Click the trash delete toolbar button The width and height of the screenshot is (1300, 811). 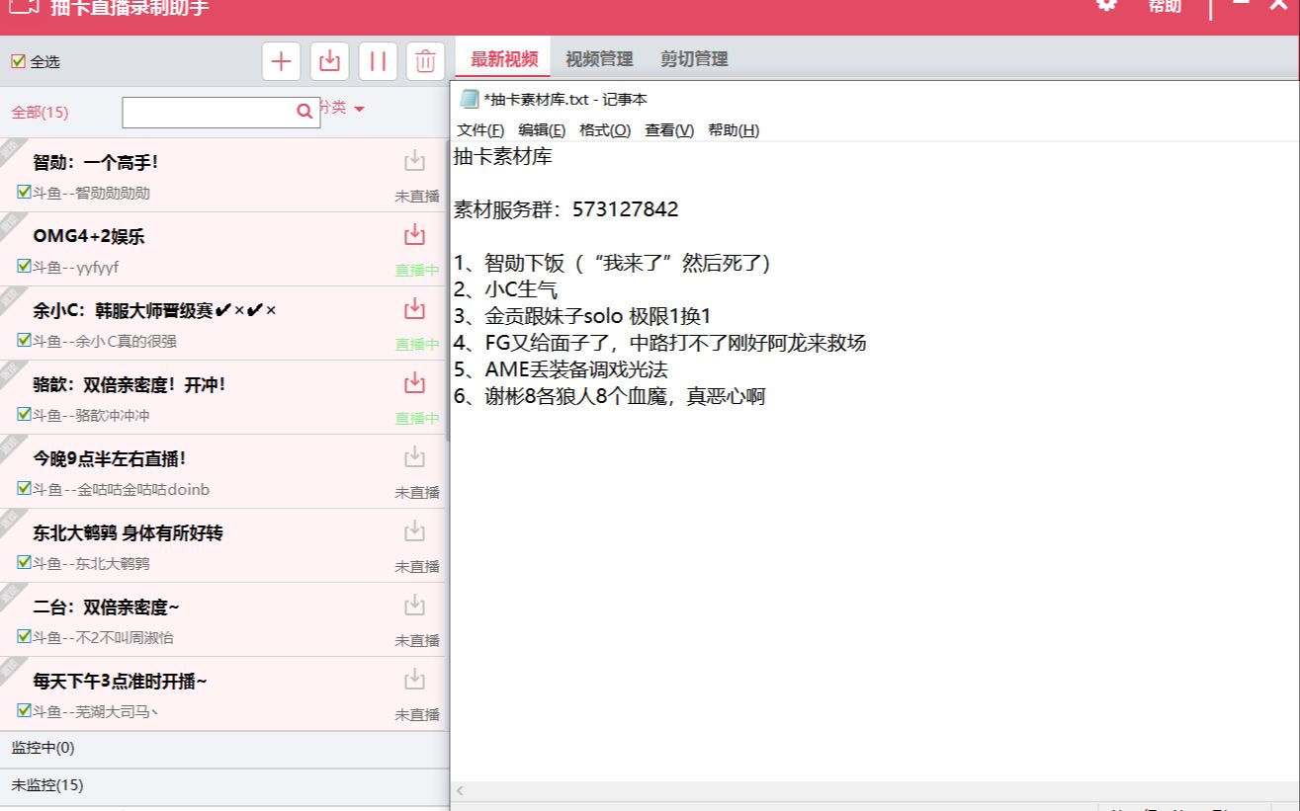coord(425,61)
